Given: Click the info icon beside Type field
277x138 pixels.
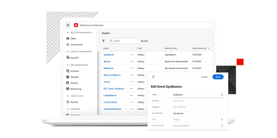Looking at the screenshot, I should click(x=222, y=120).
